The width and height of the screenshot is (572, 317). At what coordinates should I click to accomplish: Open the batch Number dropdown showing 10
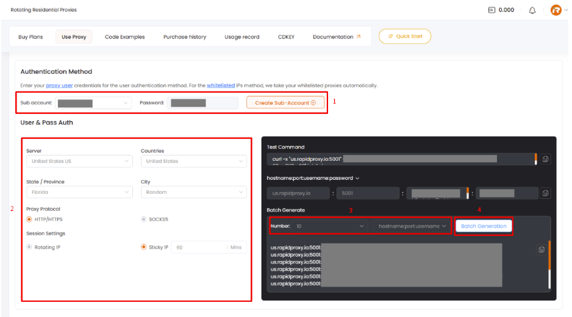[x=329, y=226]
